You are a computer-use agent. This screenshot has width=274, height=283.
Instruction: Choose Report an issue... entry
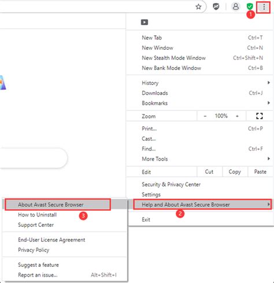click(x=65, y=275)
